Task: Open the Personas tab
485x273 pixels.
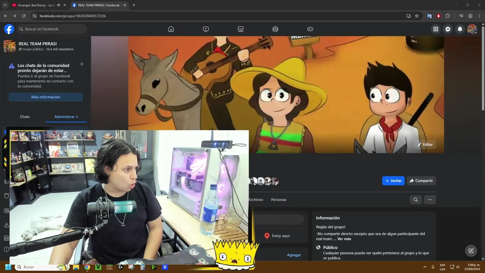Action: (x=279, y=200)
